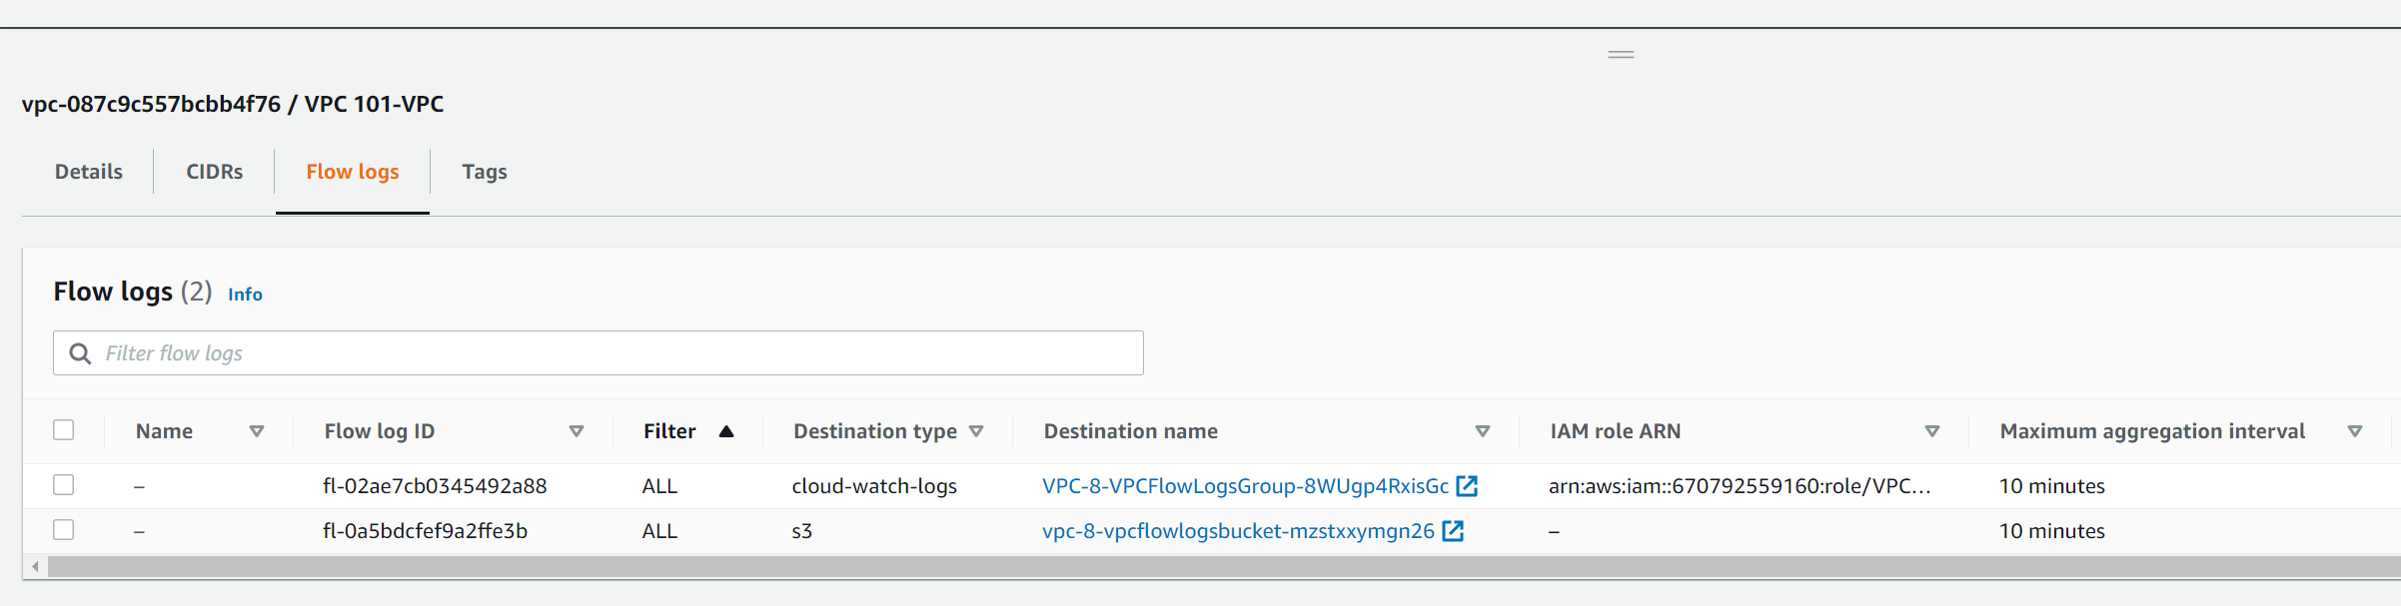Screen dimensions: 2401x606
Task: Click 10 minutes in the cloud-watch-logs row
Action: pos(2051,486)
